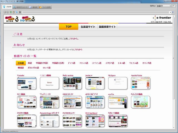Switch to the ブラウザ tab

pos(7,7)
